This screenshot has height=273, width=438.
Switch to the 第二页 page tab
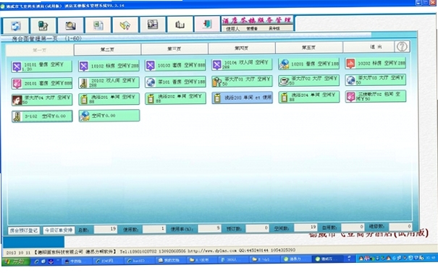tap(107, 50)
